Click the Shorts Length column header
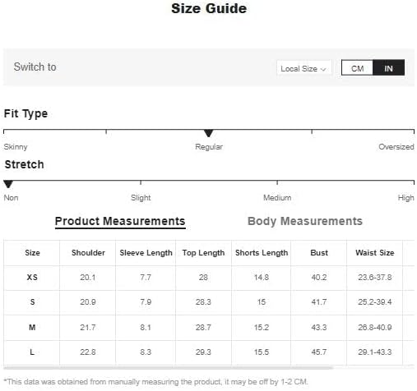This screenshot has height=391, width=417. (262, 253)
